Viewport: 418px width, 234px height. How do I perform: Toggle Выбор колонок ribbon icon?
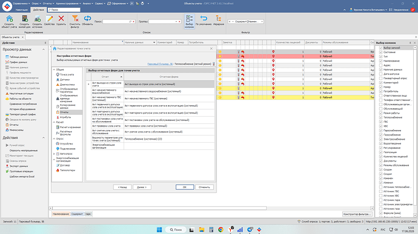[189, 21]
